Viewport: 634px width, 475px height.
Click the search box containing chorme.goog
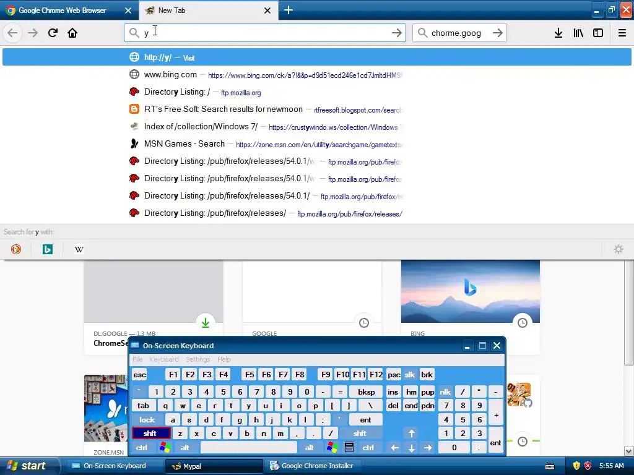point(459,33)
